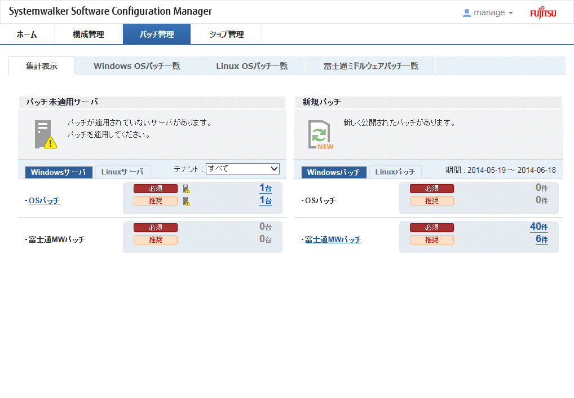The height and width of the screenshot is (398, 574).
Task: Click the 1台 link for 必須 OS patches
Action: 266,189
